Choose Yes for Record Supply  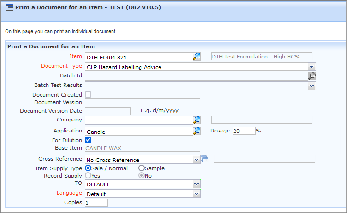pyautogui.click(x=88, y=175)
